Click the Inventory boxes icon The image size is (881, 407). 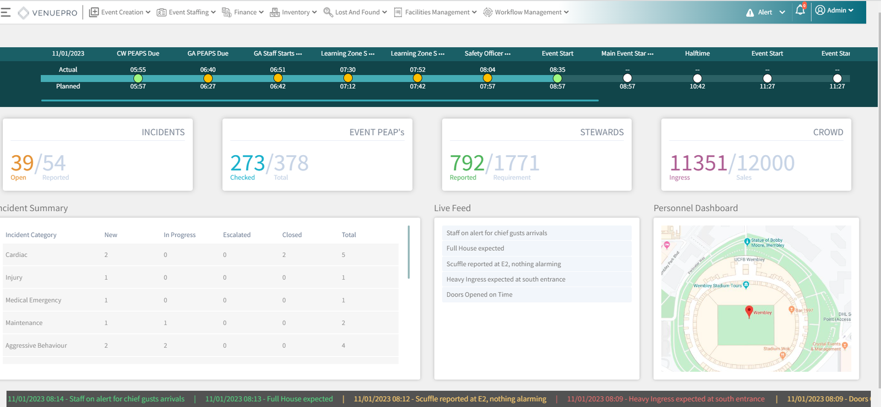click(x=274, y=12)
